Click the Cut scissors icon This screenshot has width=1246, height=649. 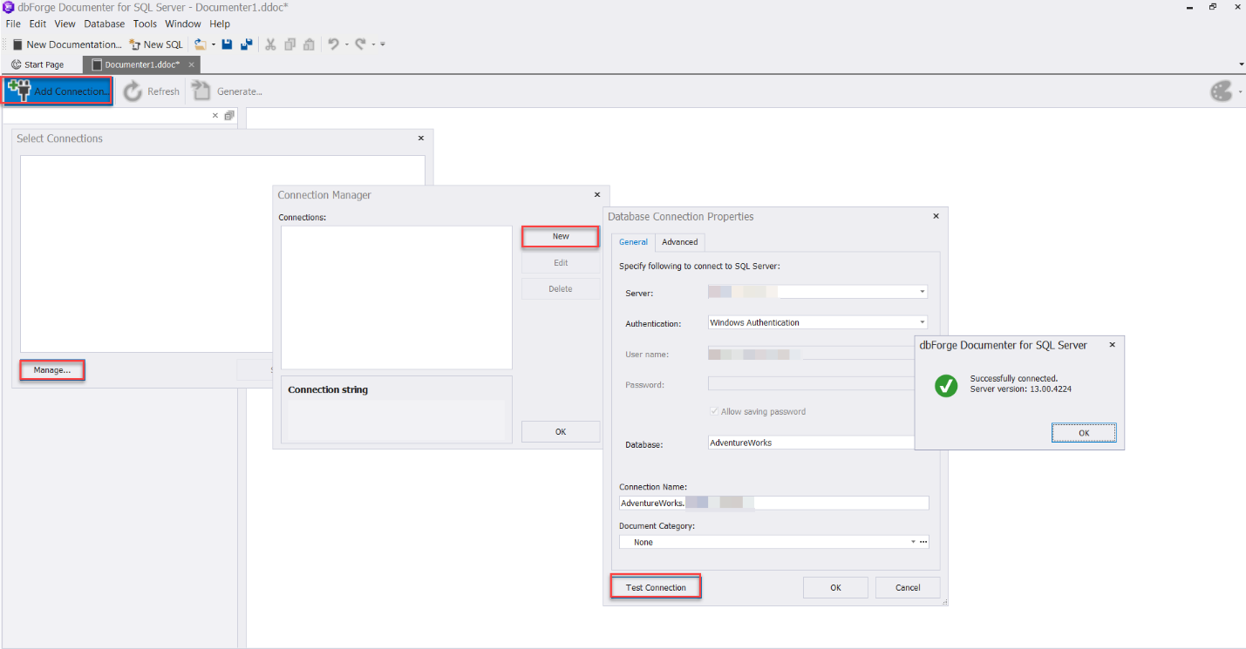point(270,44)
